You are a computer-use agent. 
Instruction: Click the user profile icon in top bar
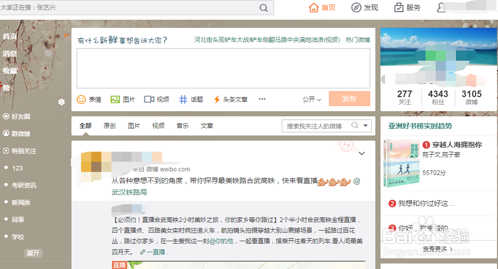[x=441, y=8]
